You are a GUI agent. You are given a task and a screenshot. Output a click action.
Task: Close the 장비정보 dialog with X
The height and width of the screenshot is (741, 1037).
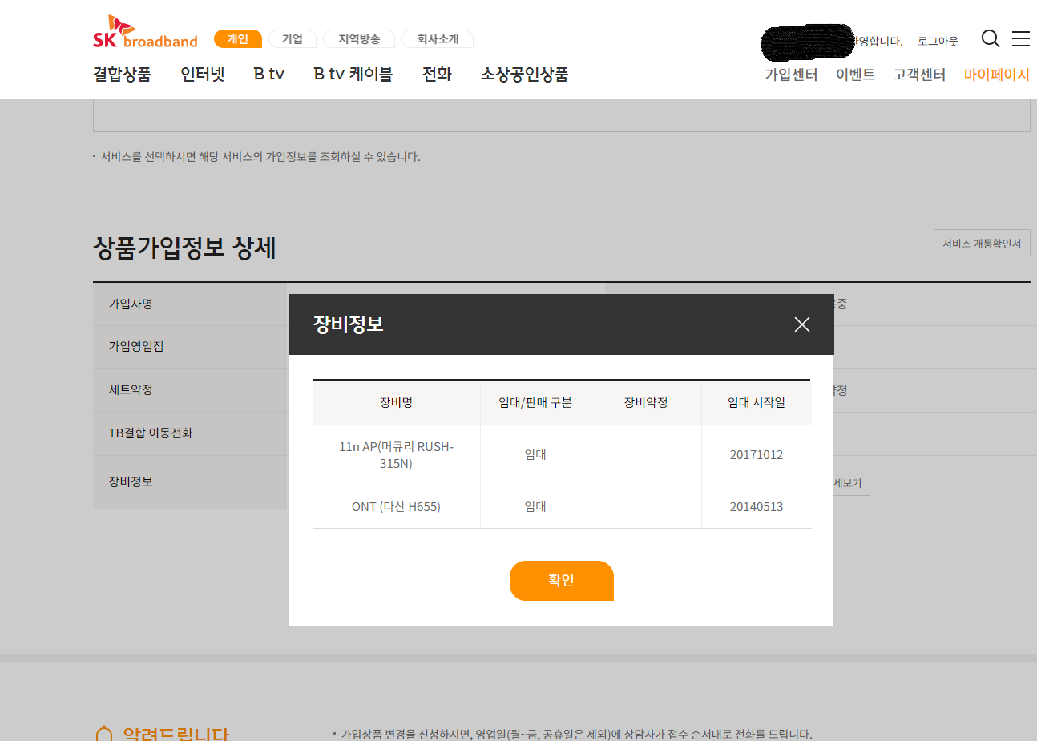click(801, 324)
